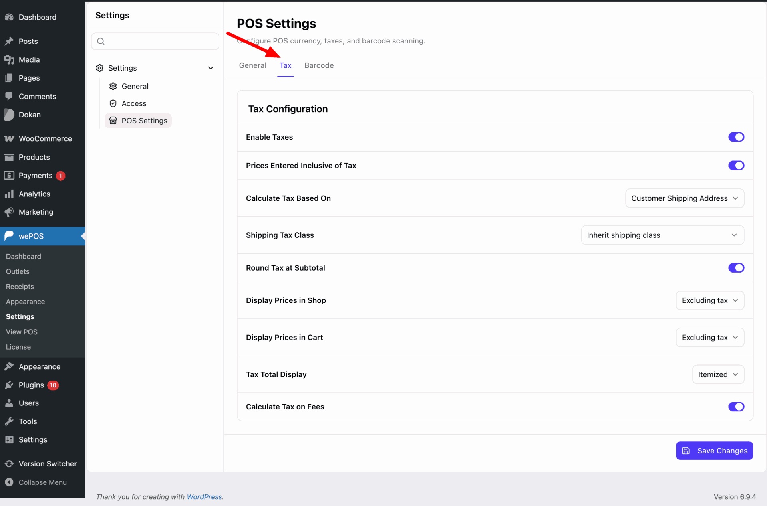This screenshot has width=767, height=506.
Task: Select the Tax tab
Action: pos(285,65)
